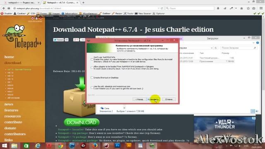Open Internet Explorer from the taskbar
Image resolution: width=265 pixels, height=149 pixels.
(x=38, y=146)
